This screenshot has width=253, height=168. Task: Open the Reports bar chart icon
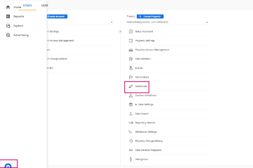pos(8,17)
